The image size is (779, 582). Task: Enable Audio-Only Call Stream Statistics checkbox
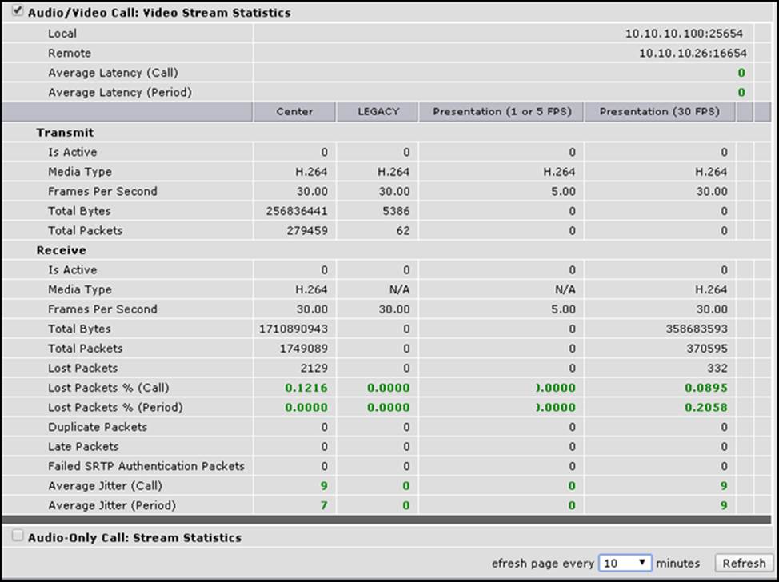pos(18,536)
